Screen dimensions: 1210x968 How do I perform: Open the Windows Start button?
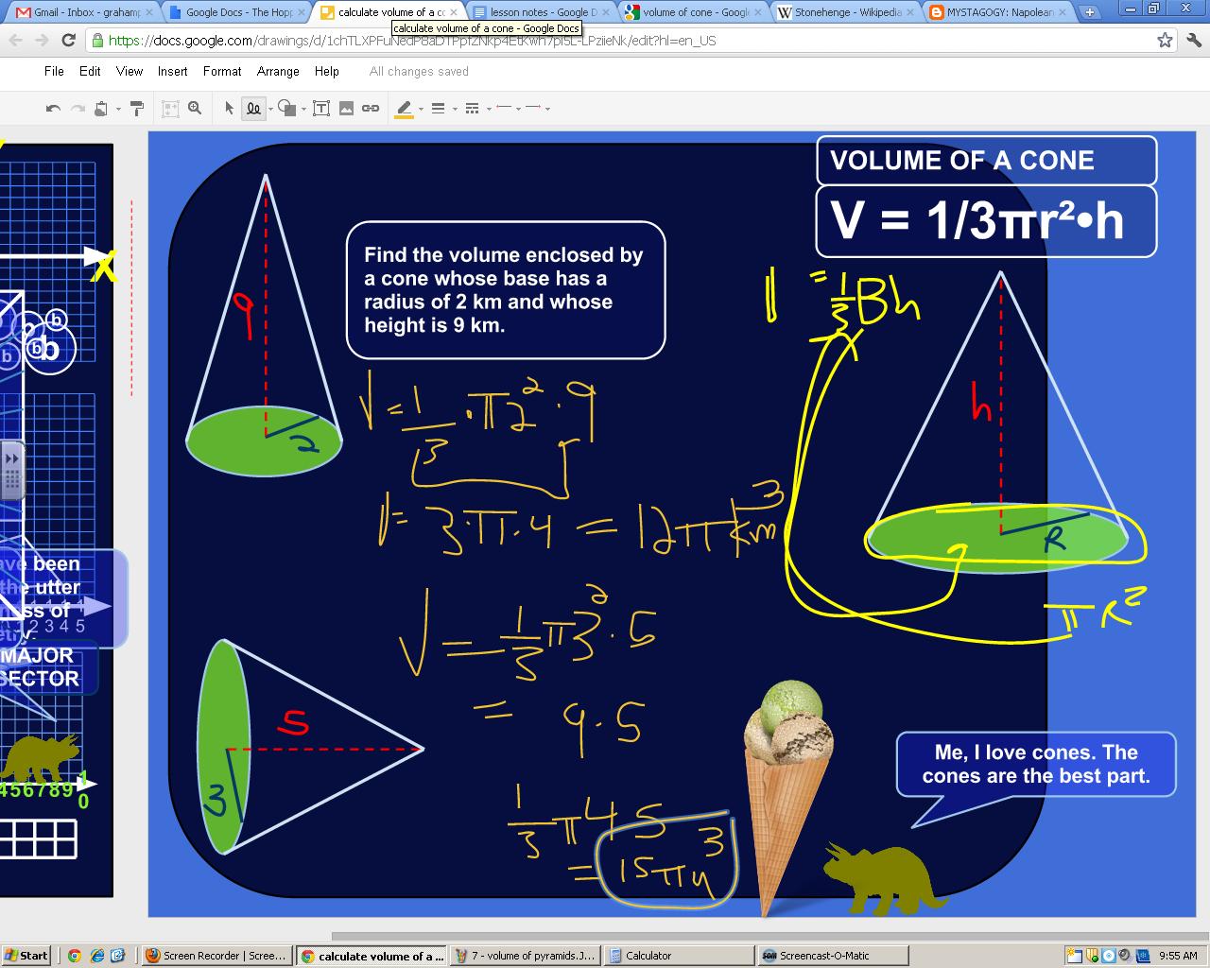[x=26, y=956]
